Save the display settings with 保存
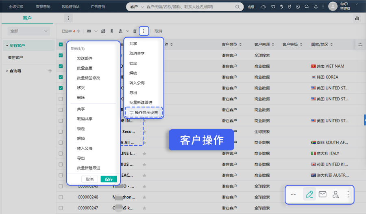366x214 pixels. pyautogui.click(x=109, y=179)
